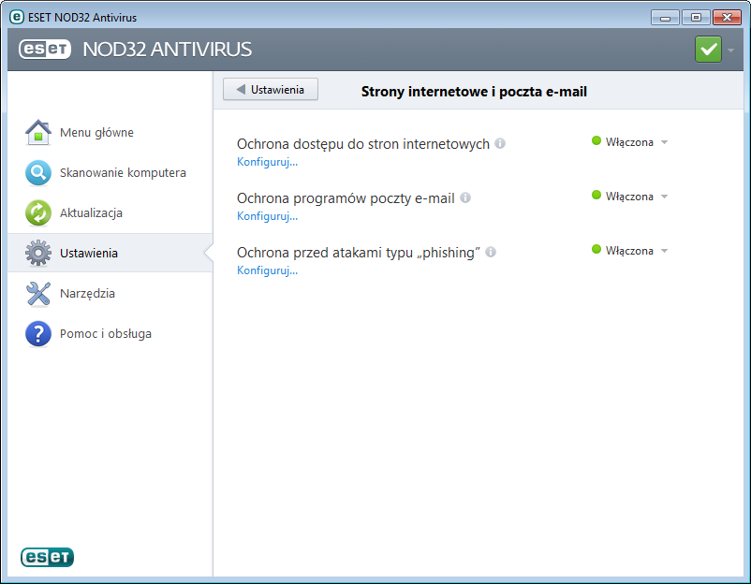Click the NOD32 ANTIVIRUS header title
The width and height of the screenshot is (751, 584).
click(168, 50)
